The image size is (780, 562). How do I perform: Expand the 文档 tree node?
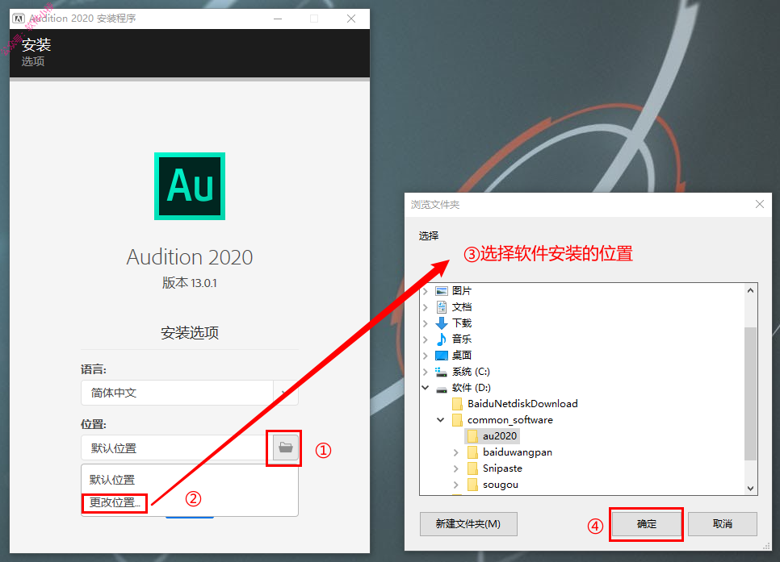426,307
